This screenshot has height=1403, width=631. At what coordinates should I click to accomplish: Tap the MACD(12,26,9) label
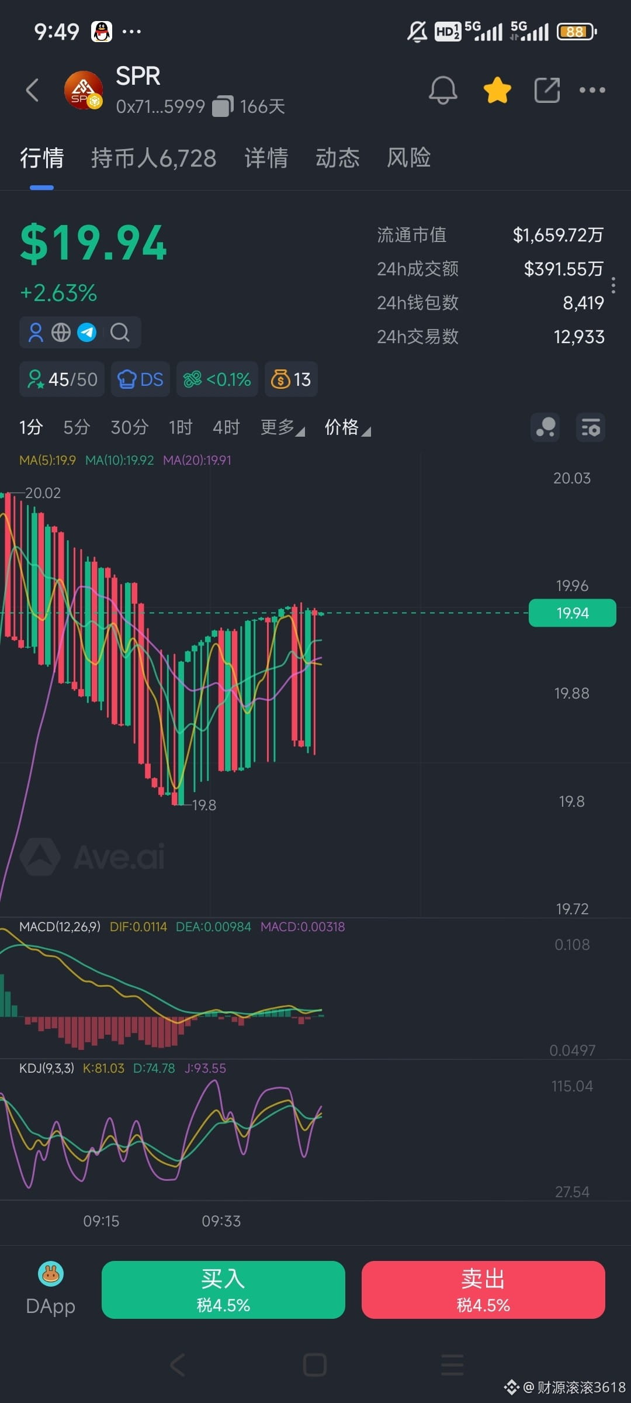60,927
